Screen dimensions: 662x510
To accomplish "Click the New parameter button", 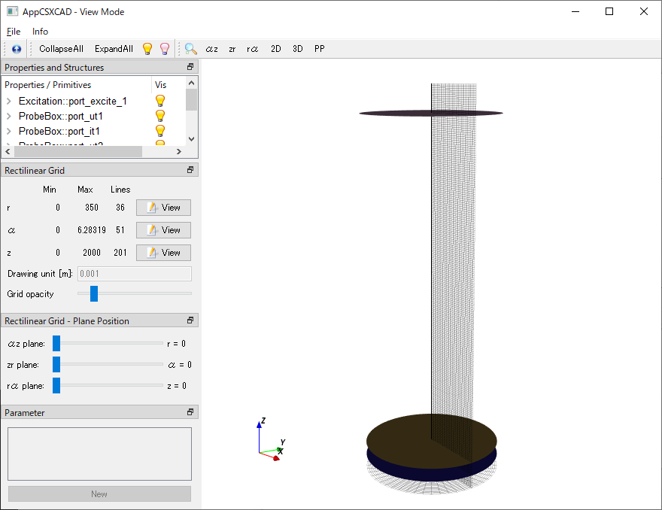I will pos(99,494).
